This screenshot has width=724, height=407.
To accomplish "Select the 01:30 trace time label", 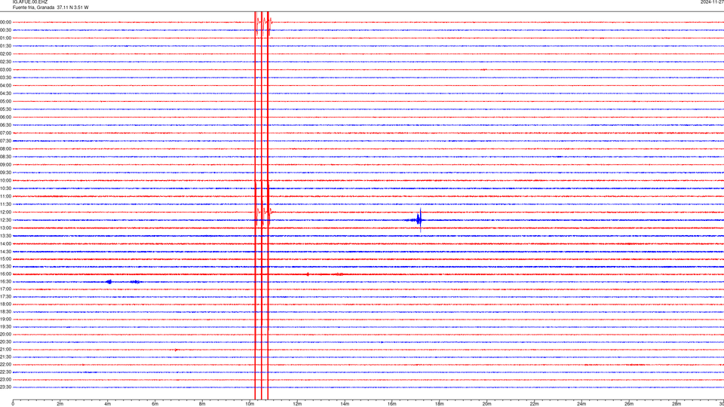I will pyautogui.click(x=5, y=46).
